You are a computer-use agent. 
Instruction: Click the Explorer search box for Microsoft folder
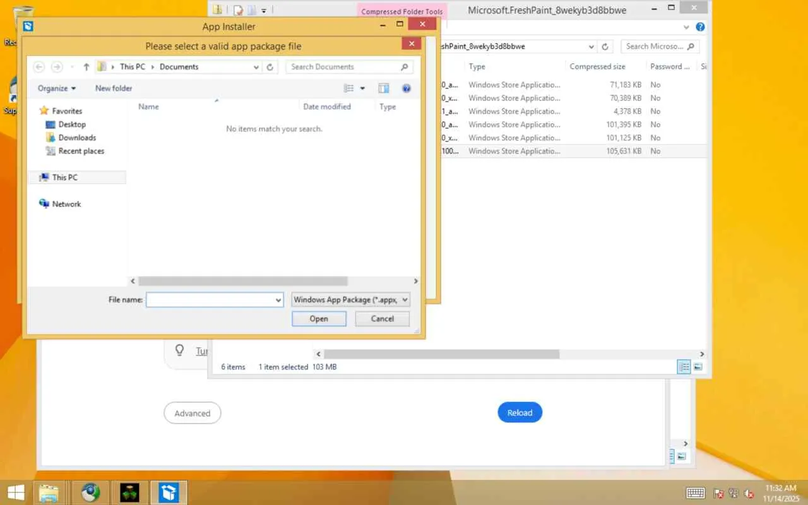660,47
